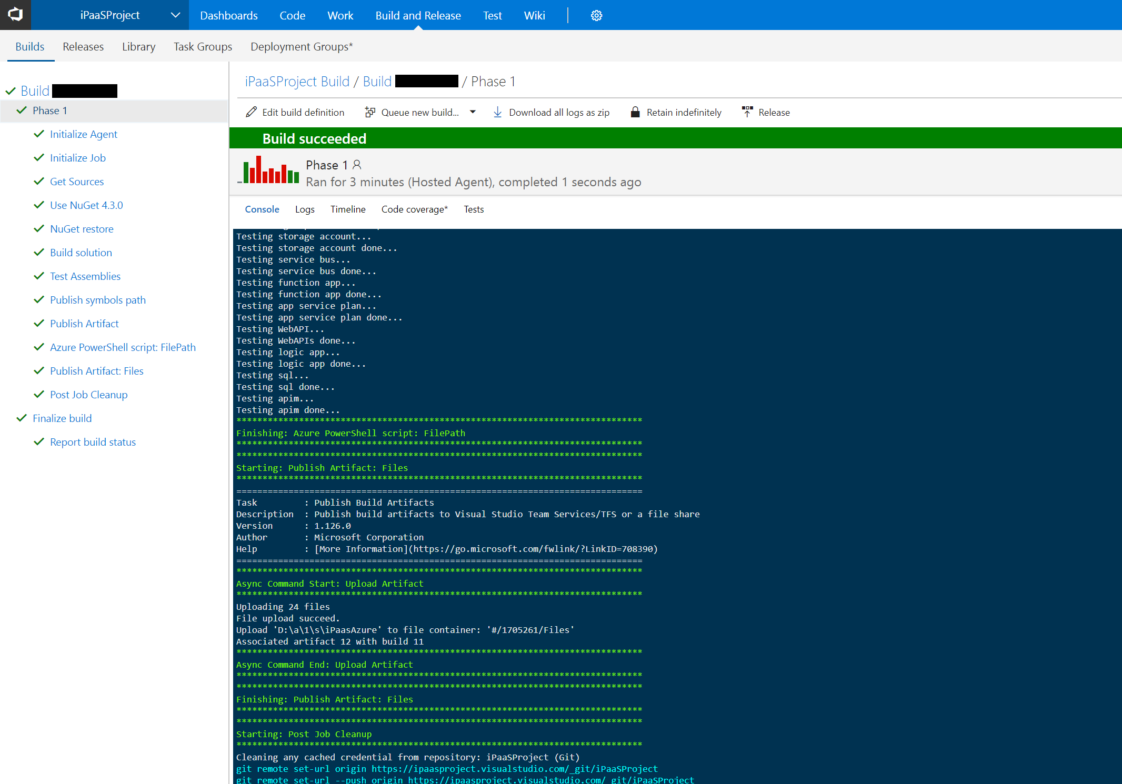1122x784 pixels.
Task: Switch to the Logs tab
Action: 305,209
